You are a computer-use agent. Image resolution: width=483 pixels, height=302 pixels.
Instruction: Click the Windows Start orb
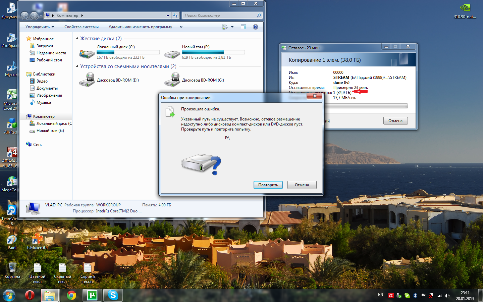pos(9,295)
